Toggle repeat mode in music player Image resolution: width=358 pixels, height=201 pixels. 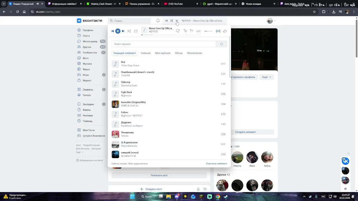click(x=136, y=31)
